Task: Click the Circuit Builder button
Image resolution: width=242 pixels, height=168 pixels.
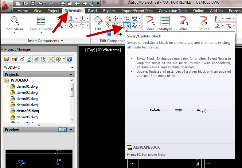Action: [41, 24]
